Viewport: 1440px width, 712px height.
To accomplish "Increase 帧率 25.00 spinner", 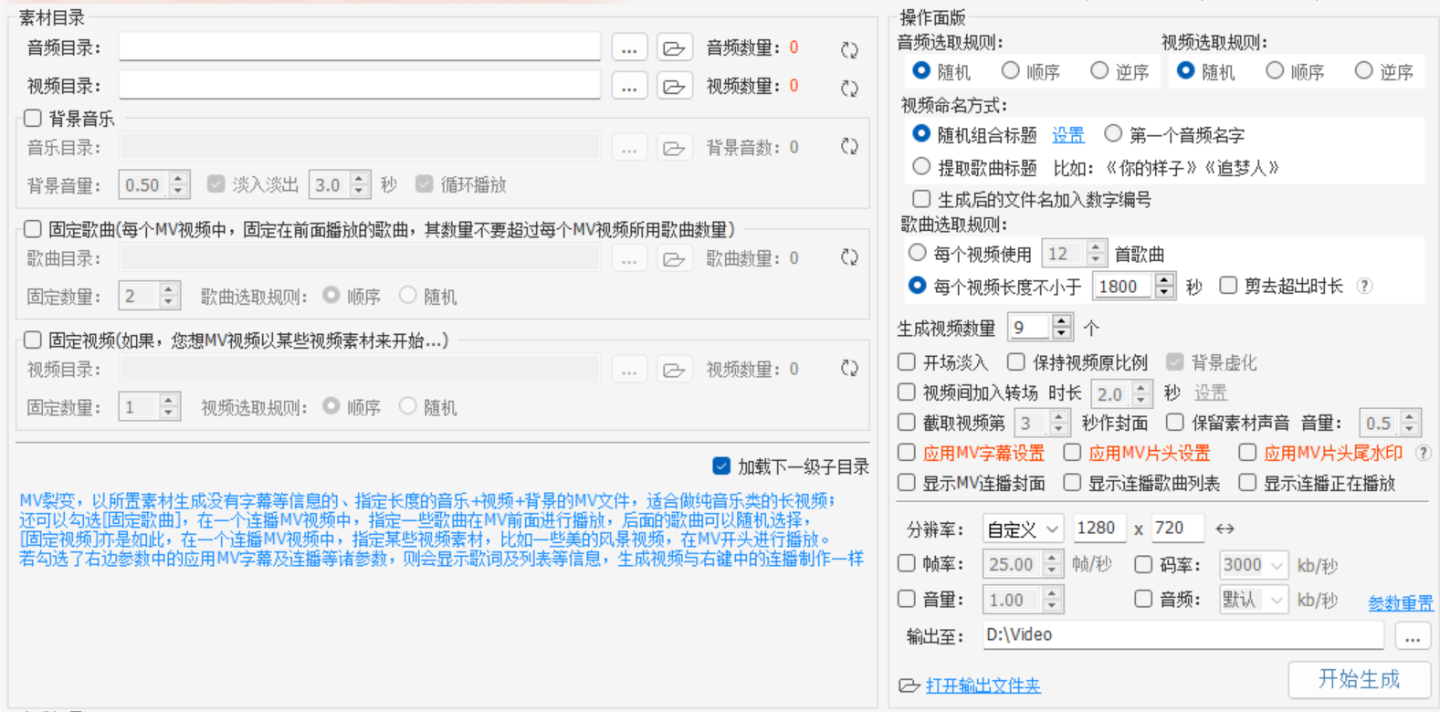I will click(x=1052, y=558).
